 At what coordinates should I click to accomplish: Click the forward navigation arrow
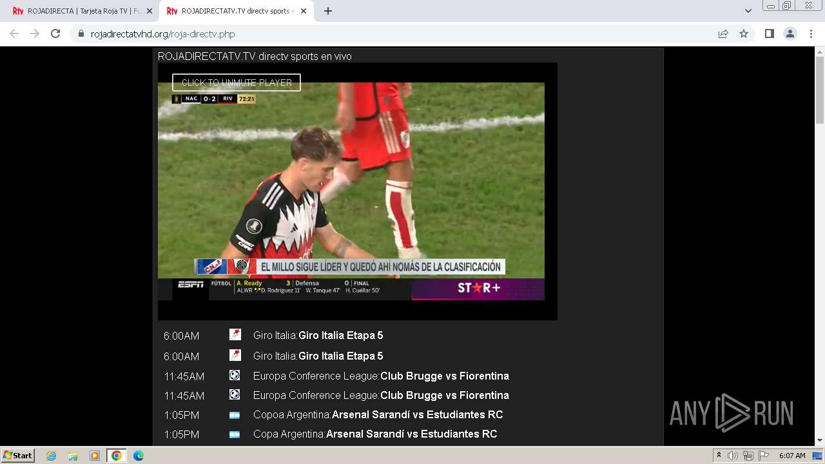35,34
